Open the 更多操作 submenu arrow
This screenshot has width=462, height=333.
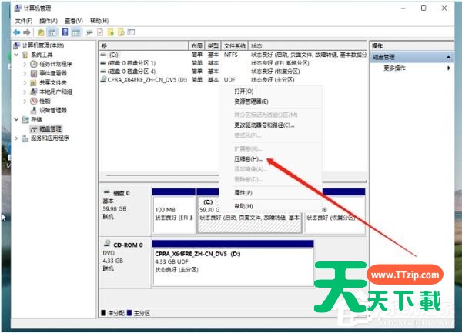[449, 68]
